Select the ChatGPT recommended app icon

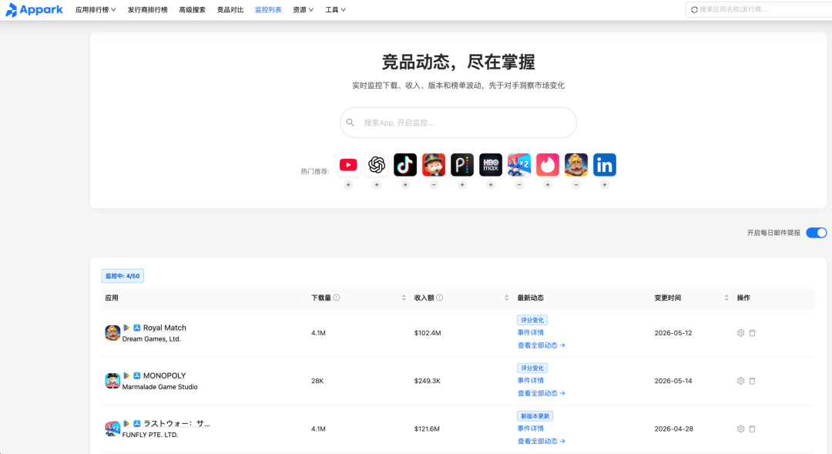[x=377, y=165]
